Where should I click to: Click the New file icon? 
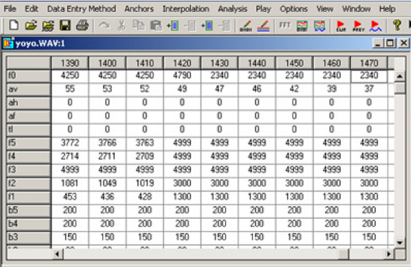click(13, 26)
